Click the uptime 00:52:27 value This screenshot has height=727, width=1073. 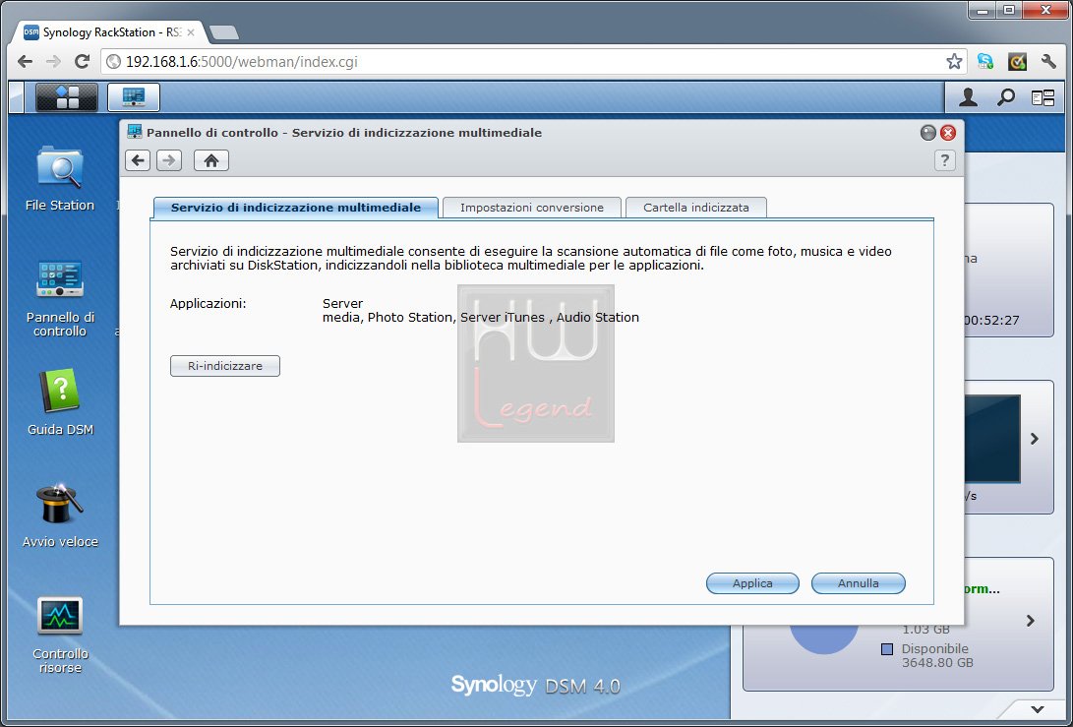click(991, 321)
